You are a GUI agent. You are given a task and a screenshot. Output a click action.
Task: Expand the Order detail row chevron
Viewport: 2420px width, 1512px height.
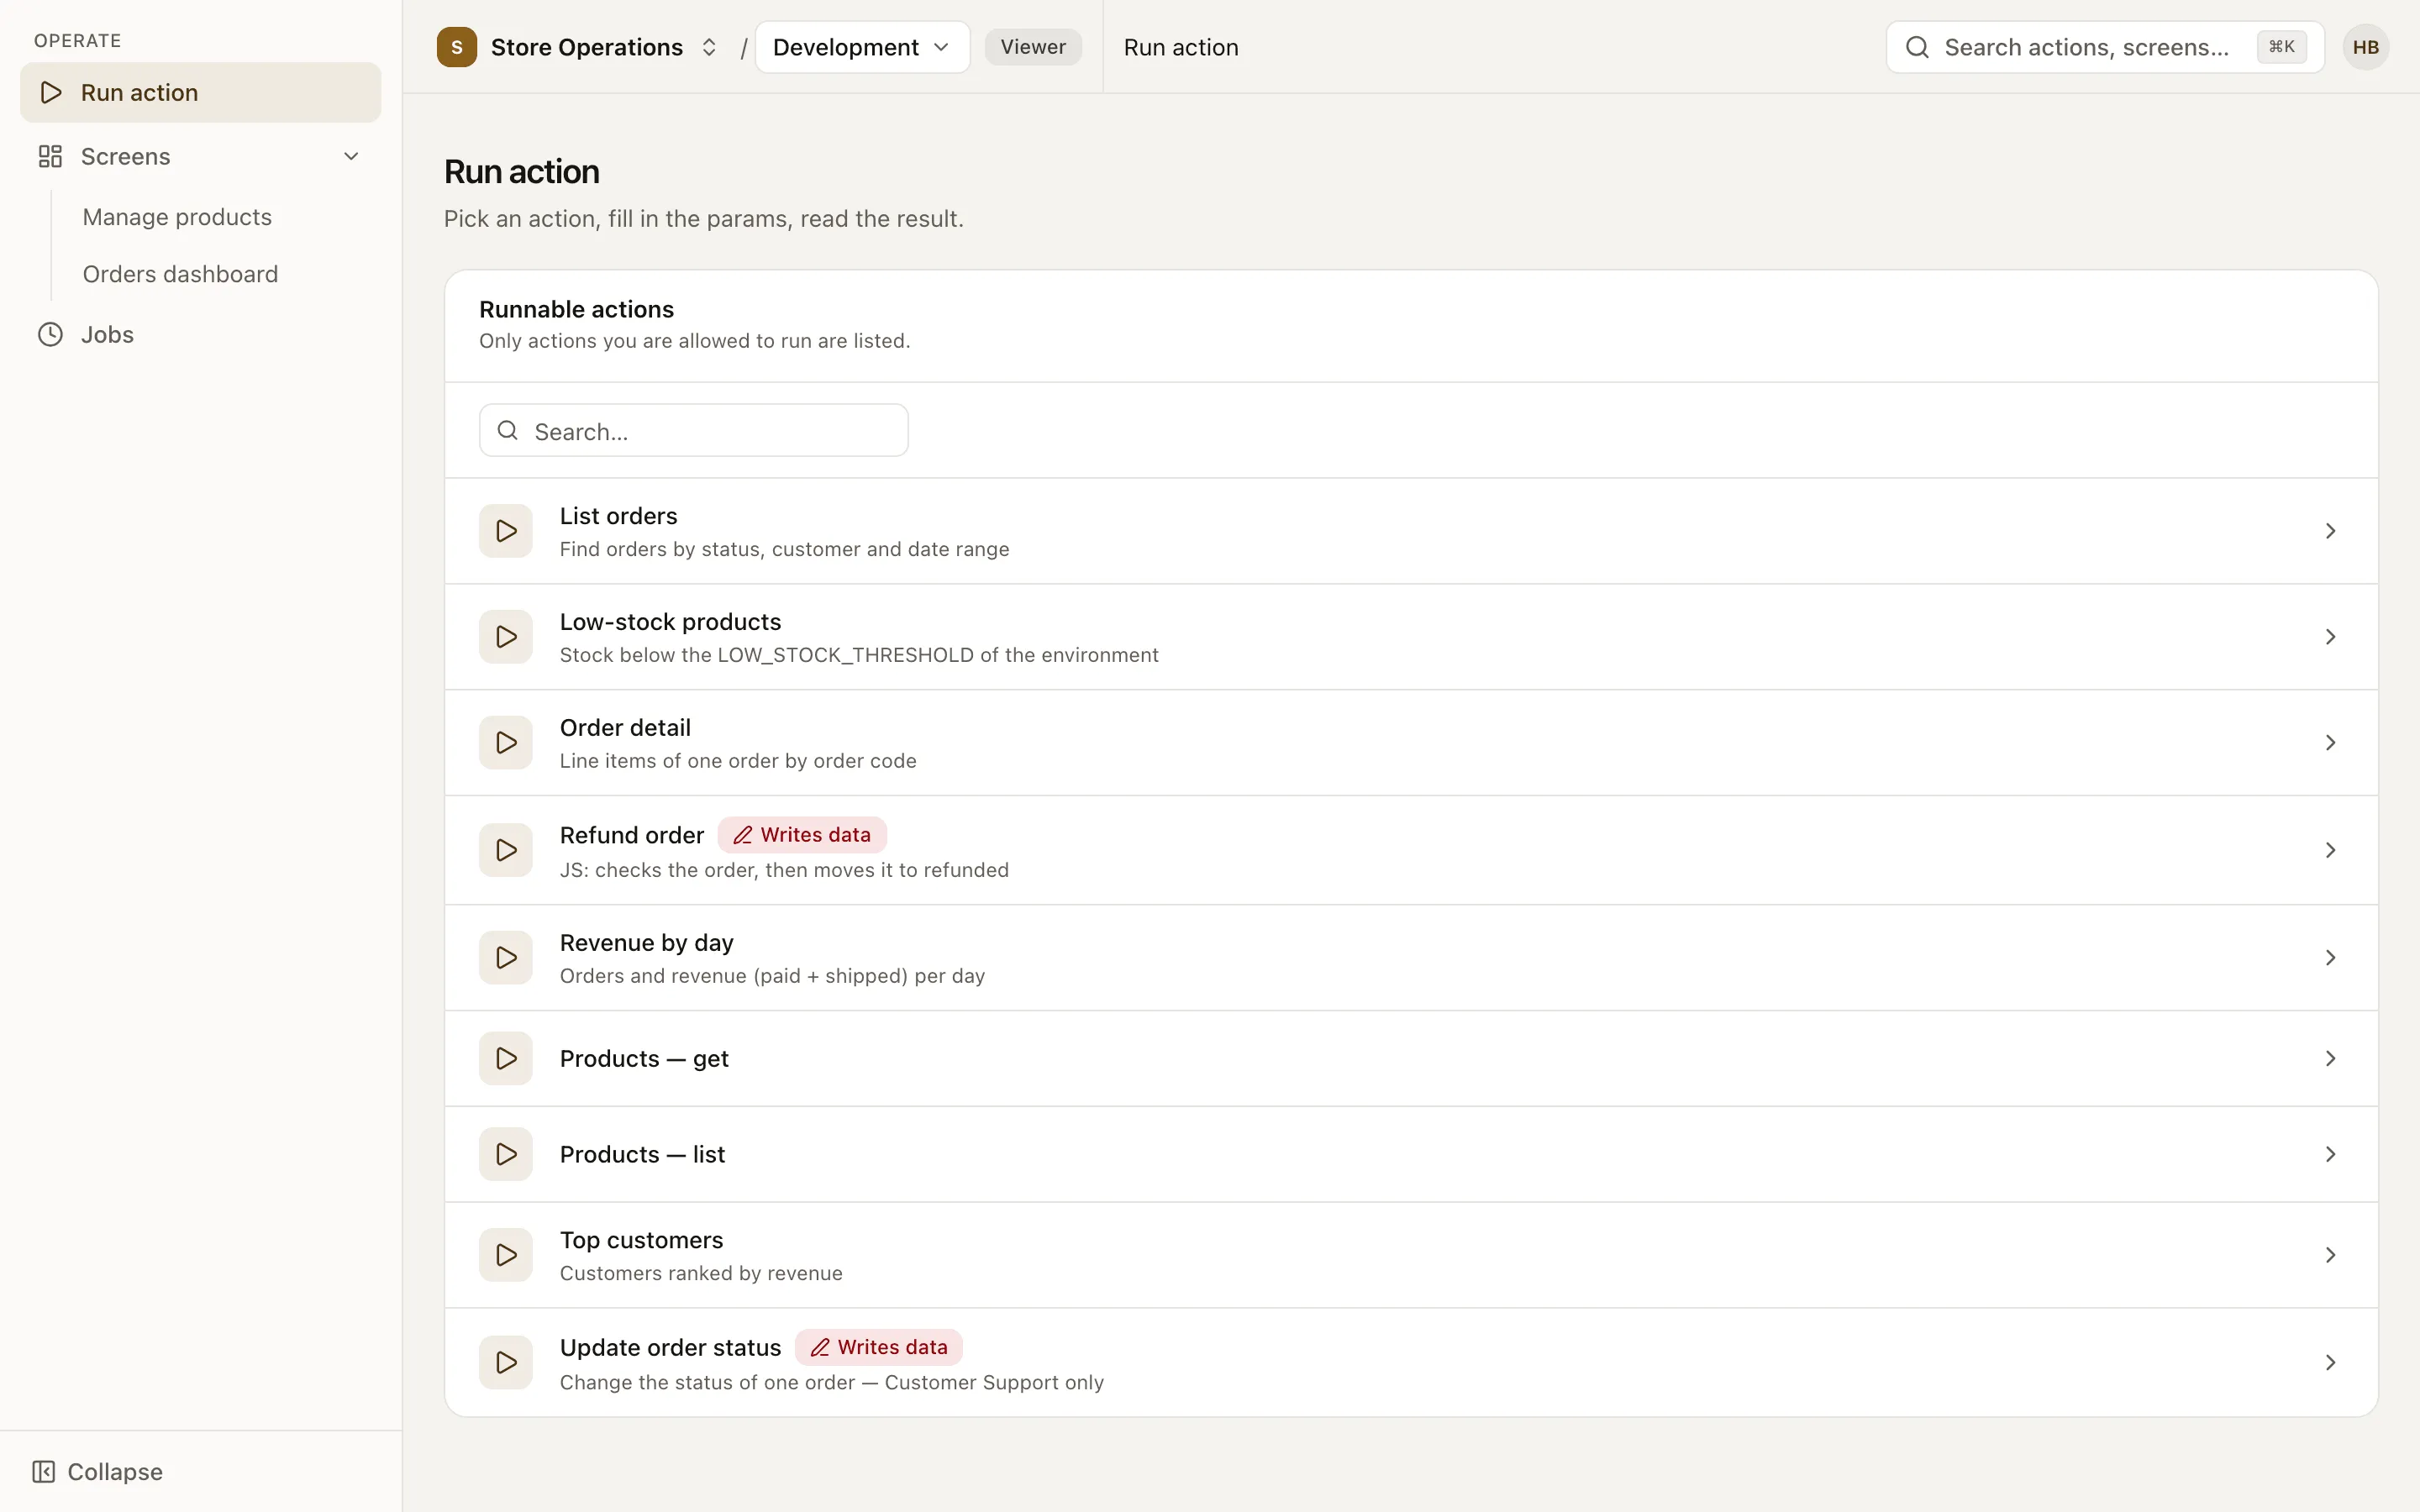coord(2330,743)
